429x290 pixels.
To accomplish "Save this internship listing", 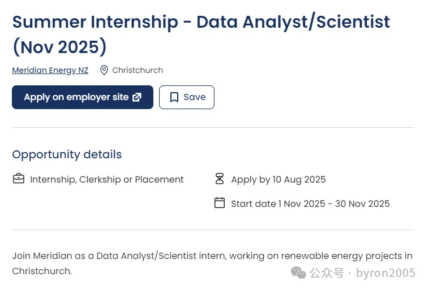I will click(186, 97).
